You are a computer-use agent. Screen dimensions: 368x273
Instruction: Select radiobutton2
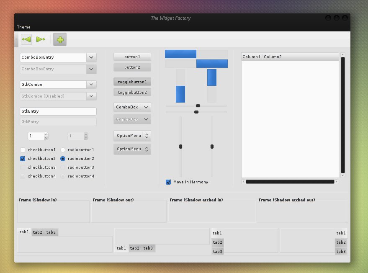[63, 159]
